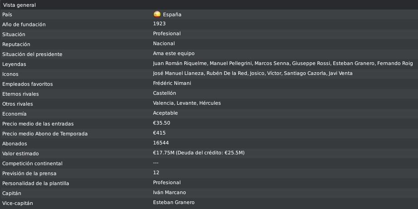The image size is (418, 209).
Task: Click the press prediction value 12
Action: [x=156, y=172]
